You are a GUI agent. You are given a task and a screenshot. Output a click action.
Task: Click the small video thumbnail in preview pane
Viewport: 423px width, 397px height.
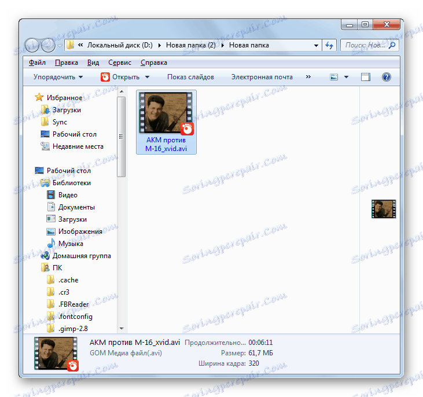click(383, 208)
